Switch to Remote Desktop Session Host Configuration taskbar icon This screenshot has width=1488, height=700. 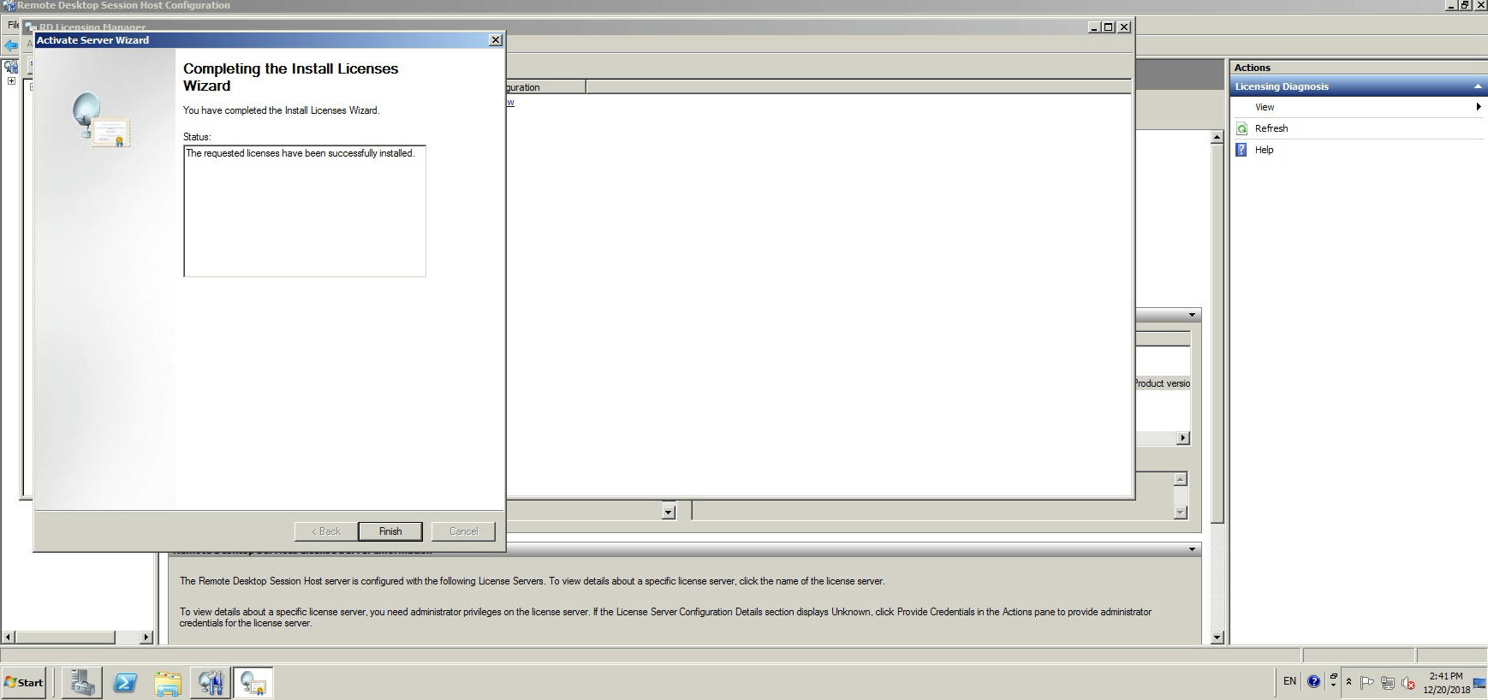coord(211,682)
